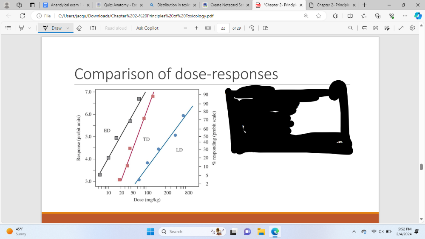Screen dimensions: 425x239
Task: Click the Save PDF icon
Action: tap(376, 28)
